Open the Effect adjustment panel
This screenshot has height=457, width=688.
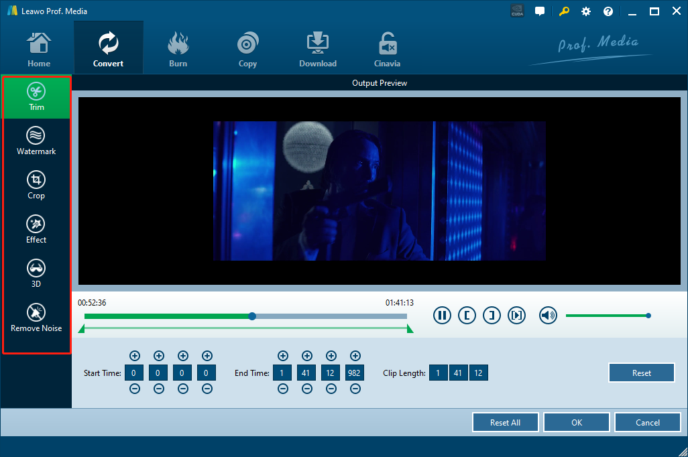[x=36, y=230]
